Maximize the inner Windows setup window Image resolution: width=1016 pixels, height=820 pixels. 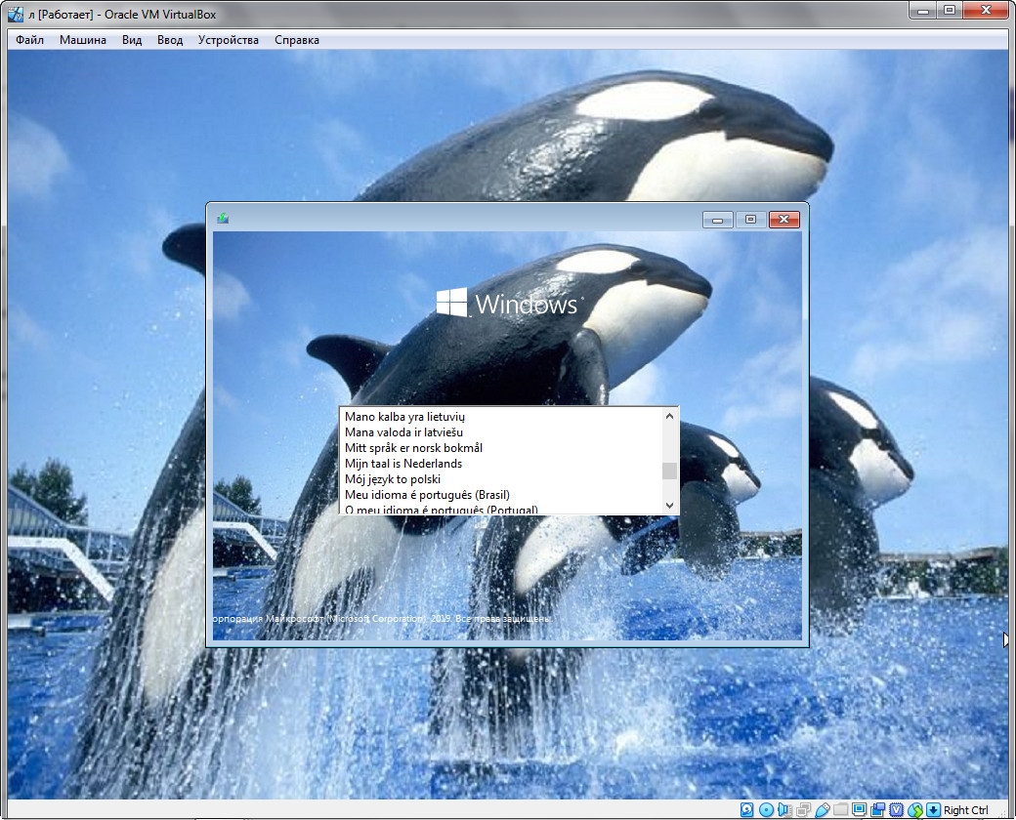coord(750,220)
